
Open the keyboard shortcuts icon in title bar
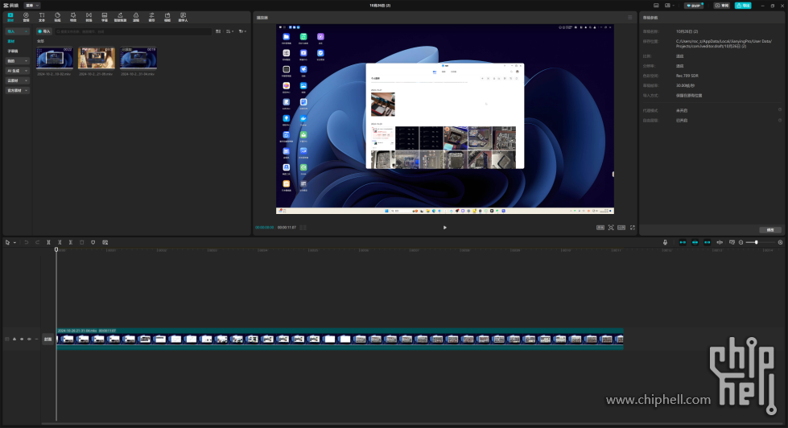(x=656, y=6)
